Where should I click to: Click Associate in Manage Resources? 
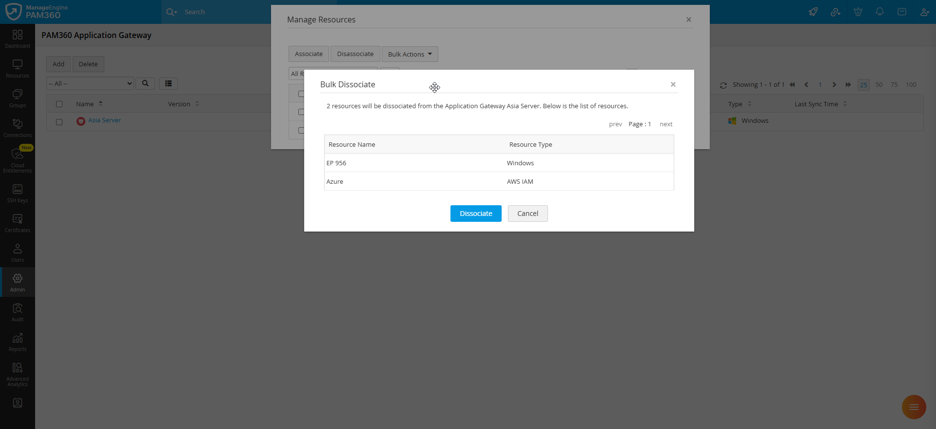click(x=309, y=54)
